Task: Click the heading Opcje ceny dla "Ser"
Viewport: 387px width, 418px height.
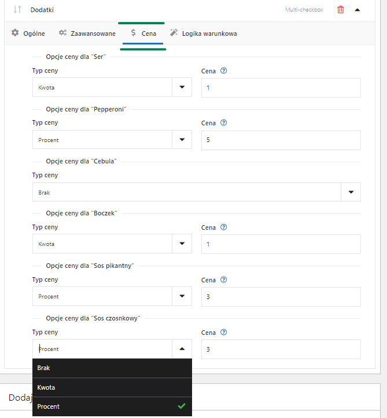Action: 76,57
